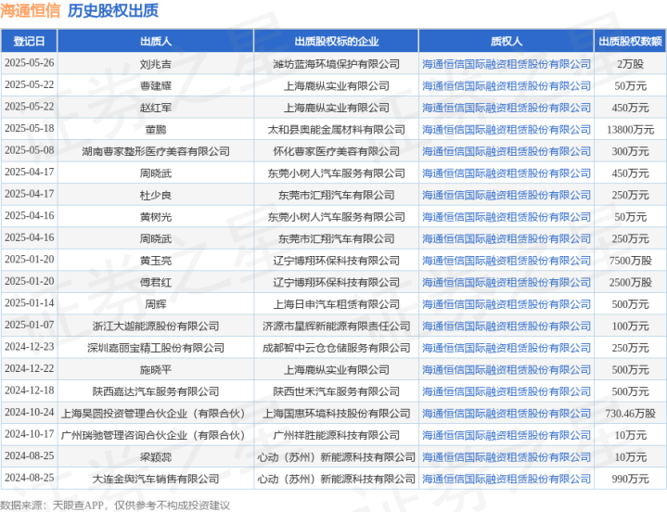Open the pledgee link in the 浙江大迦能源 row

pos(507,326)
